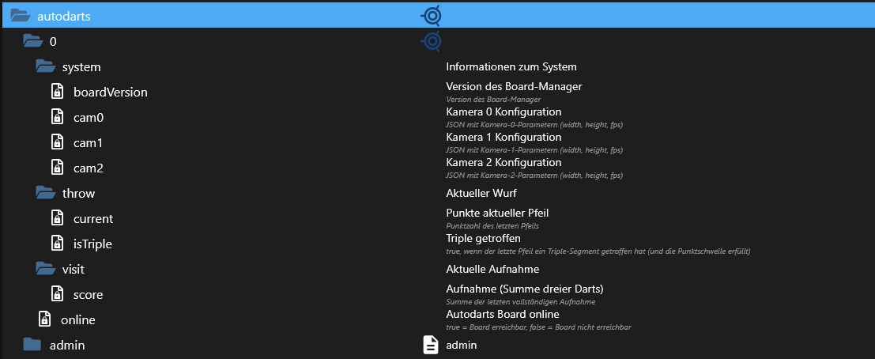Select the current throw state
The height and width of the screenshot is (359, 875).
click(x=93, y=219)
